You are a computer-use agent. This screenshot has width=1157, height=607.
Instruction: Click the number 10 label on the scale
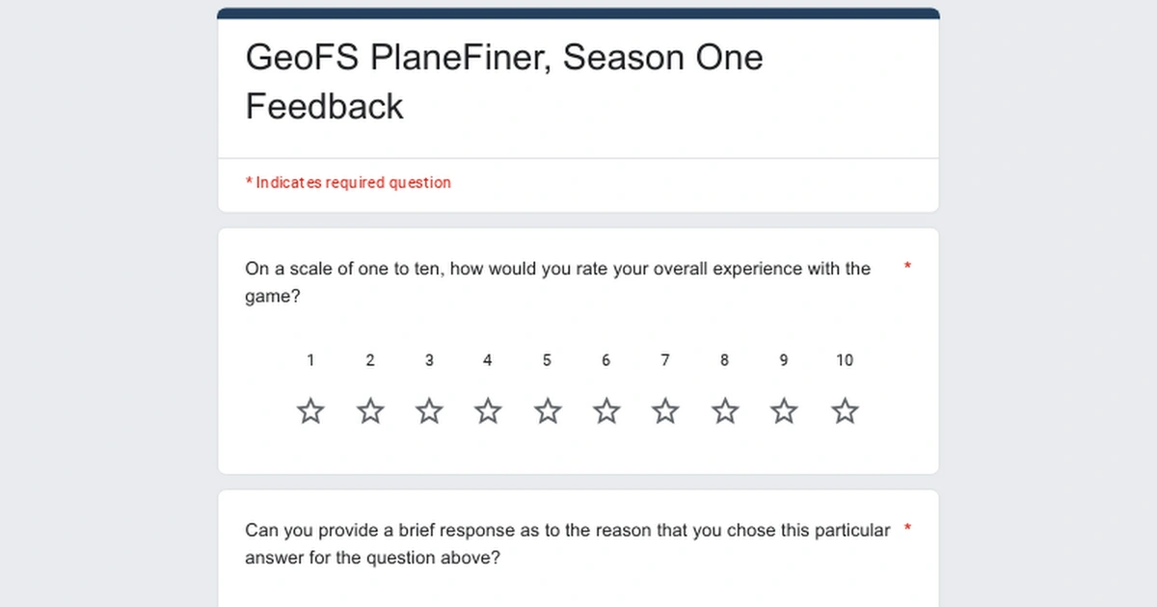pos(845,359)
